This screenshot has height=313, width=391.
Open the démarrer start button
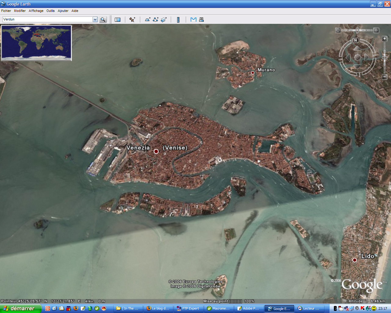tap(20, 308)
